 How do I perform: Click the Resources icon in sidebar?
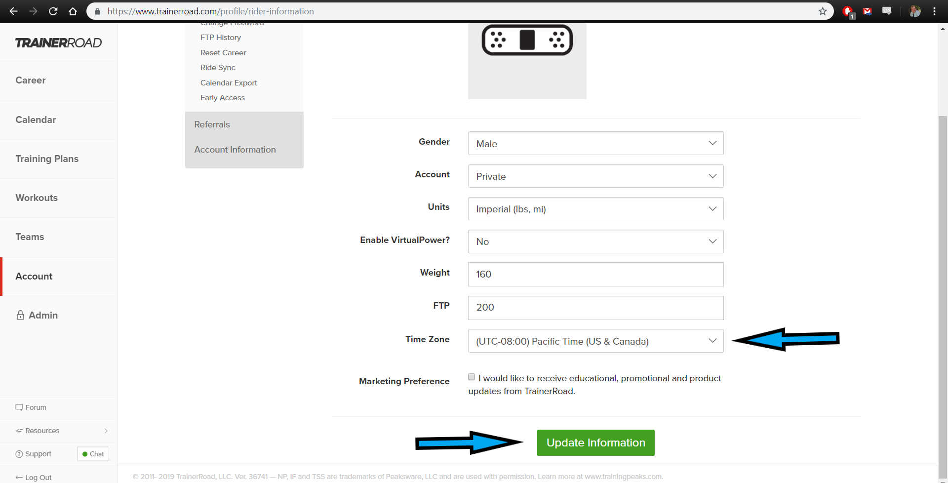coord(19,431)
